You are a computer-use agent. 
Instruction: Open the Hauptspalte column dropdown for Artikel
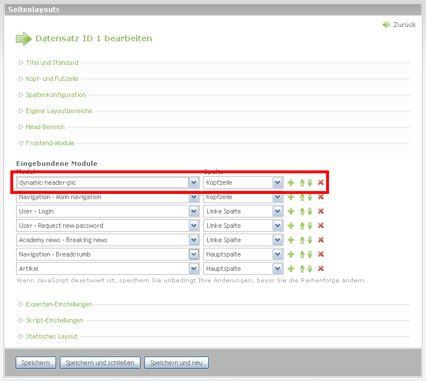pos(243,269)
